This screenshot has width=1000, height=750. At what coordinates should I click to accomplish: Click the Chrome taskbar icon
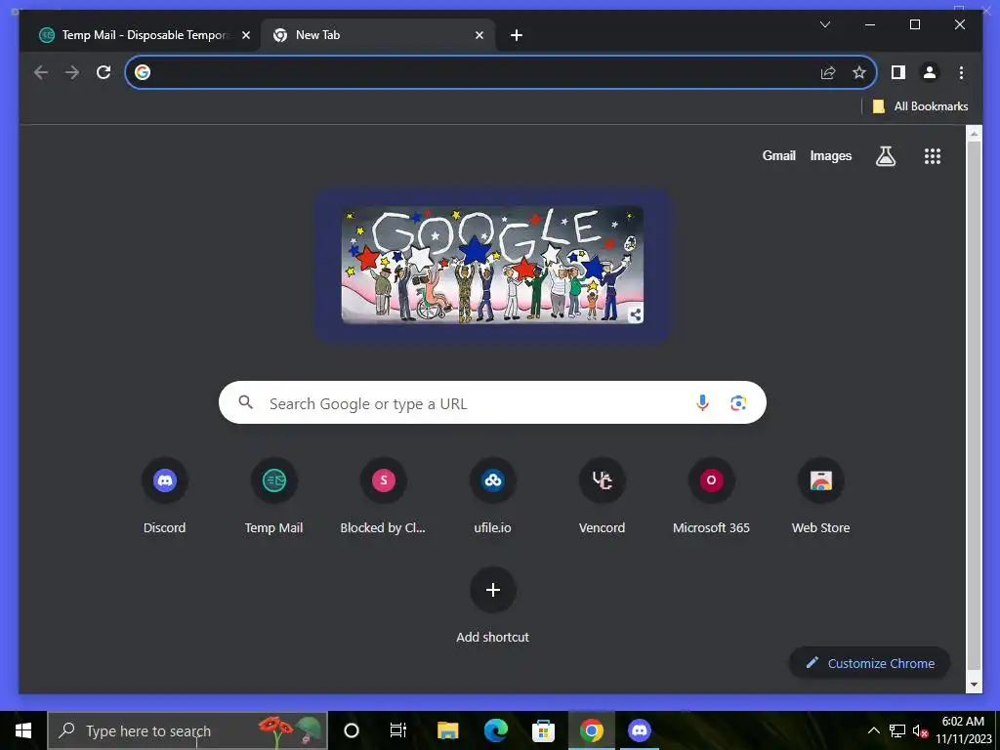(591, 730)
